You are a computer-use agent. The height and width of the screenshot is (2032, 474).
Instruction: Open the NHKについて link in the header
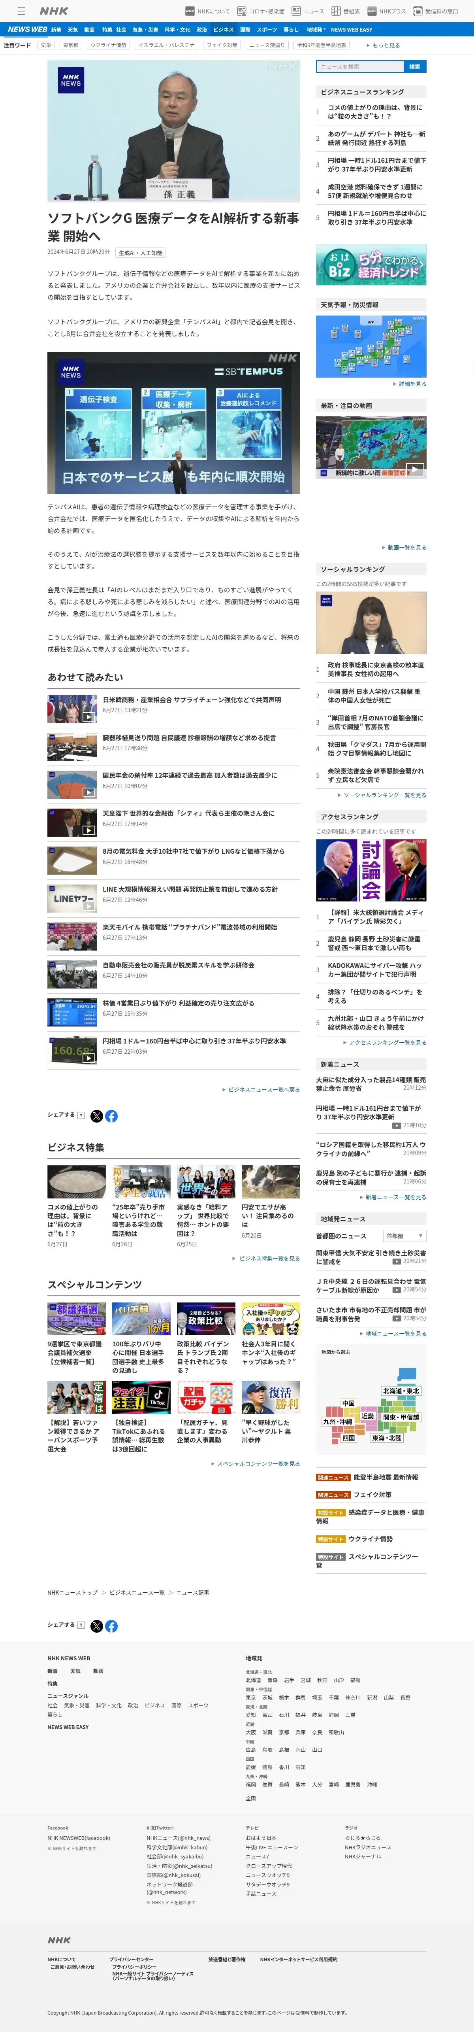(x=208, y=11)
